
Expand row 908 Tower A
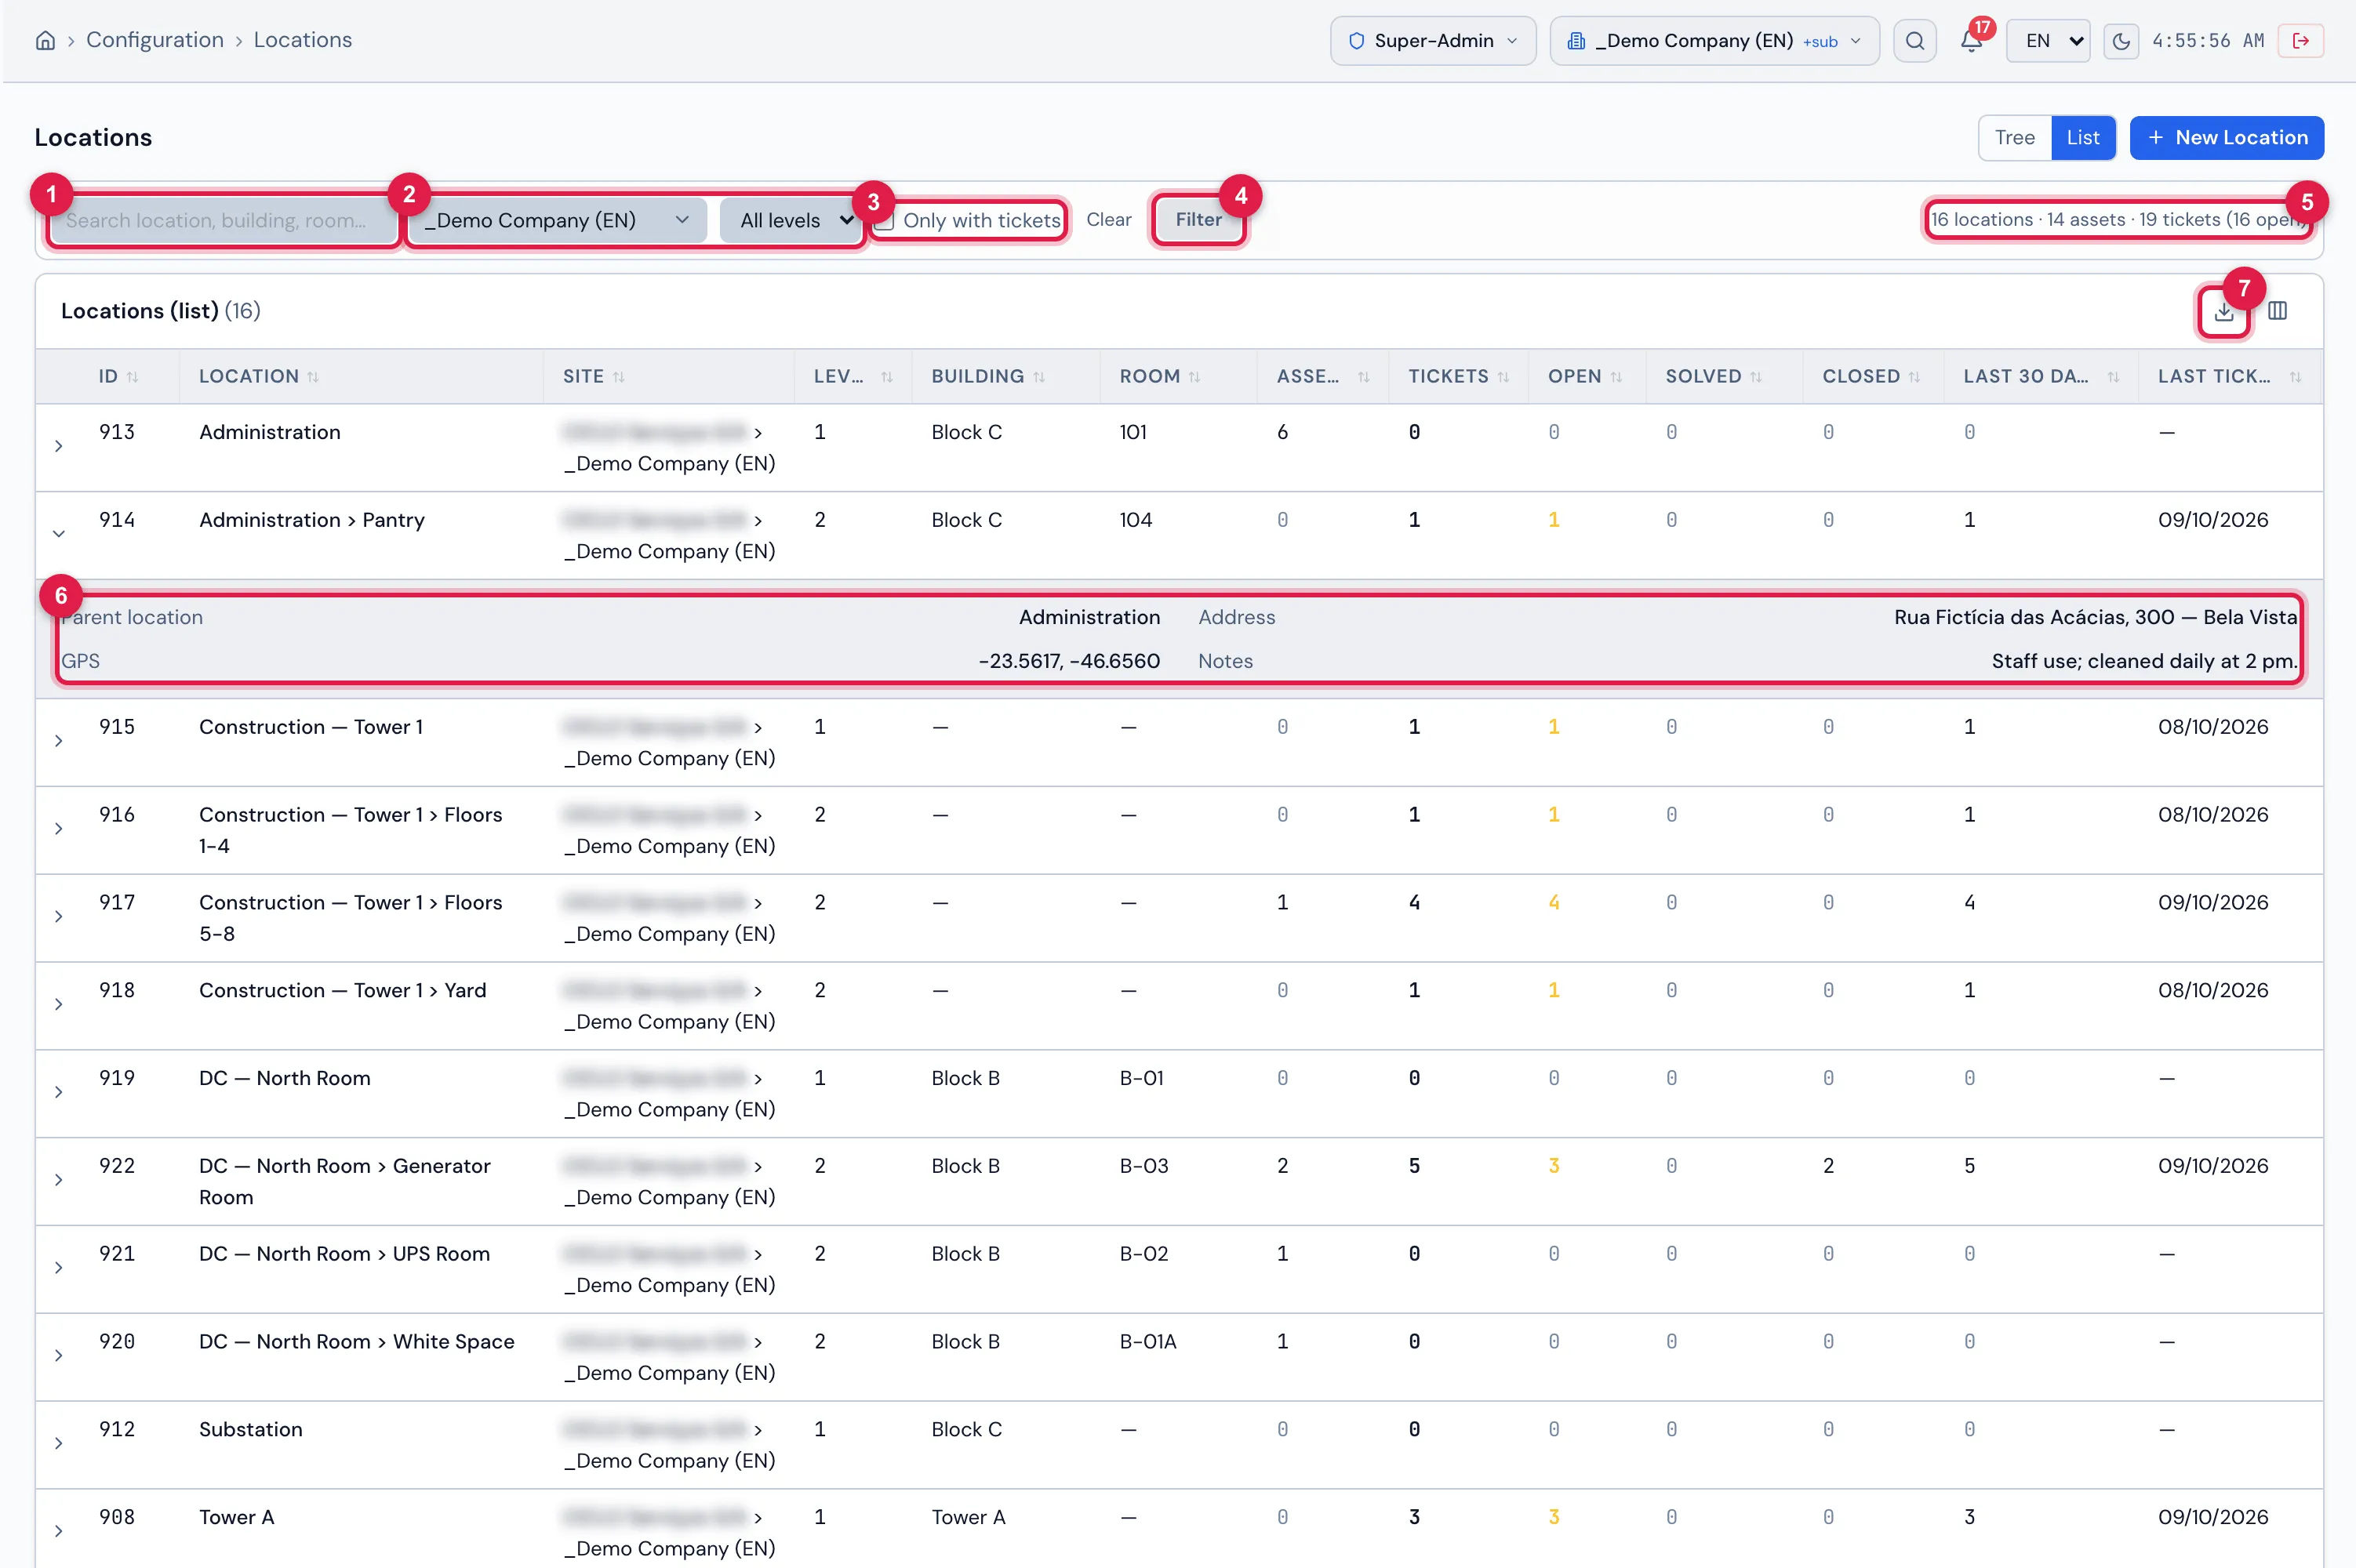pos(59,1532)
